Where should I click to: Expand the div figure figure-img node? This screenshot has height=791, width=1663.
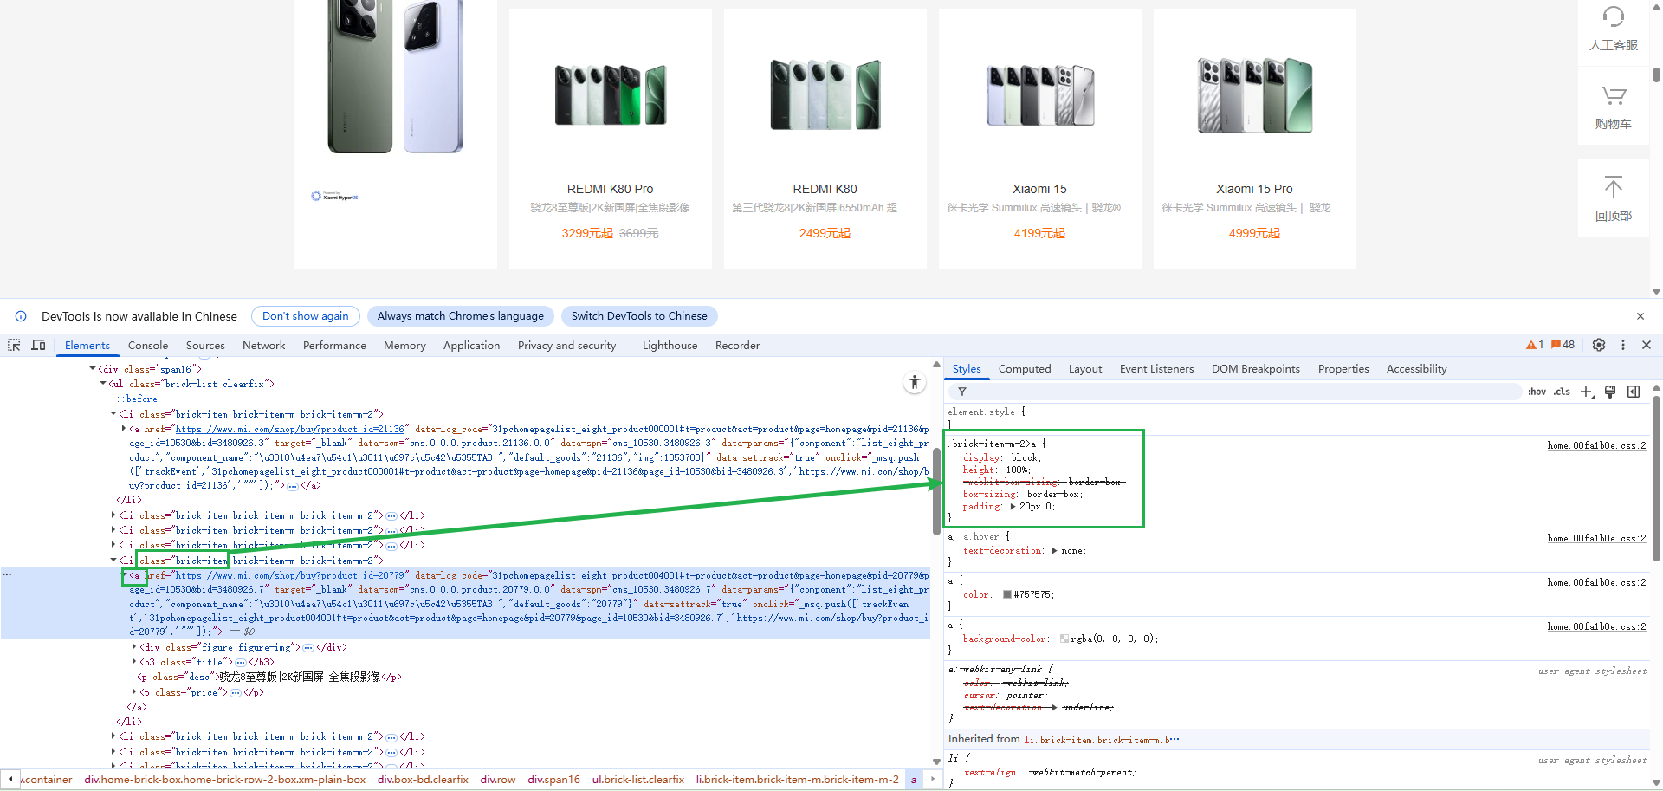point(134,647)
